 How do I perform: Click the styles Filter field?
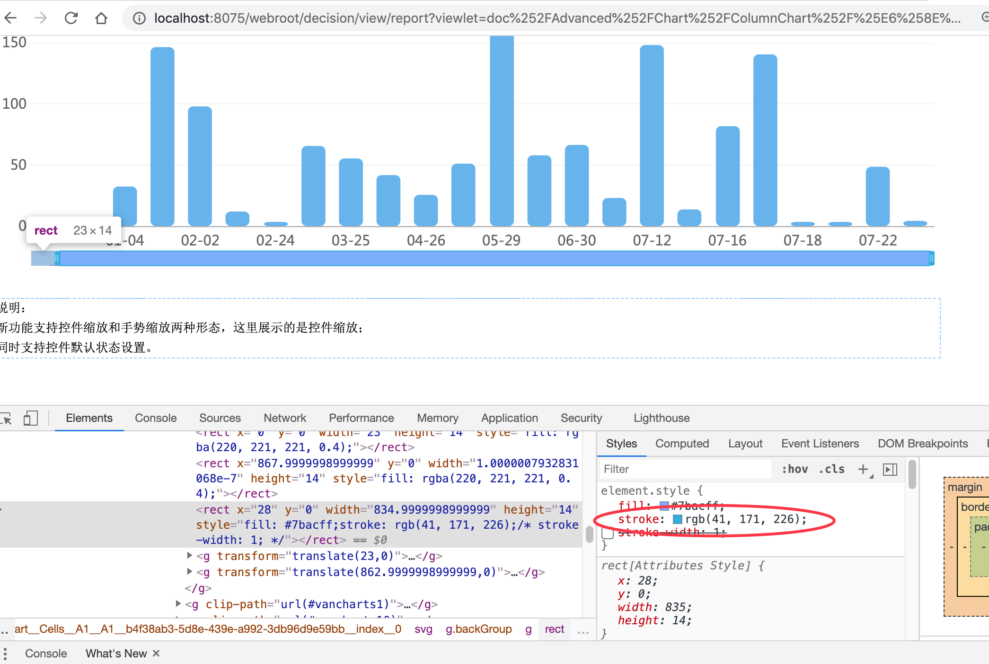[685, 469]
